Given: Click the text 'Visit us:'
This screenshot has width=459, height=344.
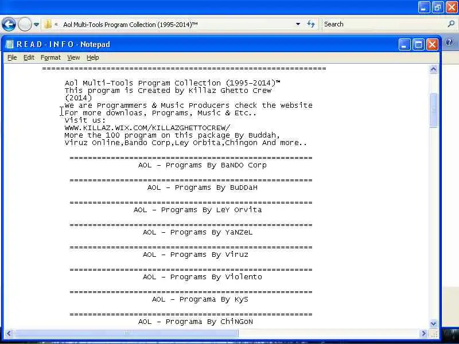Looking at the screenshot, I should click(85, 120).
